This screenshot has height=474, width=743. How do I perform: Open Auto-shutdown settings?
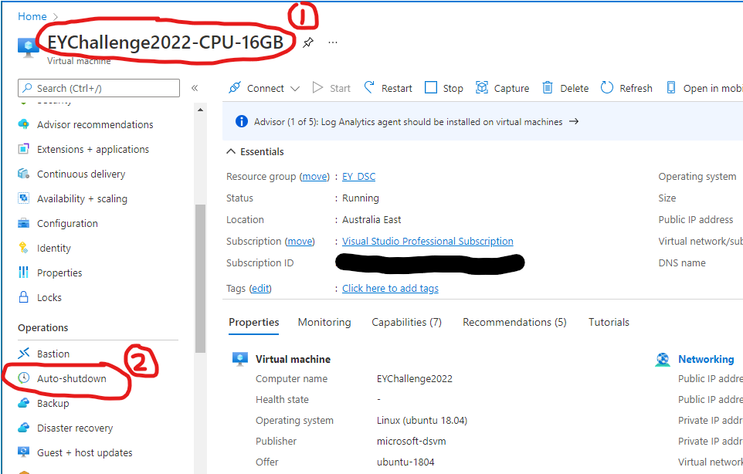[72, 378]
